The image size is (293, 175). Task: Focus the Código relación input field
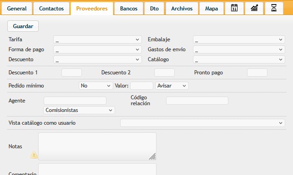[197, 101]
